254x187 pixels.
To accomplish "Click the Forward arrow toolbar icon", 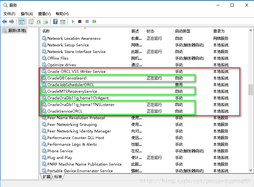I will pyautogui.click(x=12, y=21).
